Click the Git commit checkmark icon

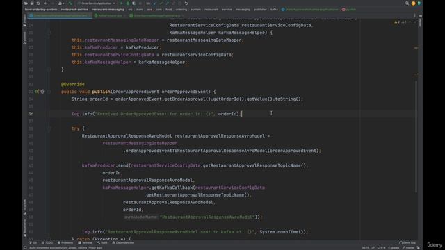click(x=161, y=3)
